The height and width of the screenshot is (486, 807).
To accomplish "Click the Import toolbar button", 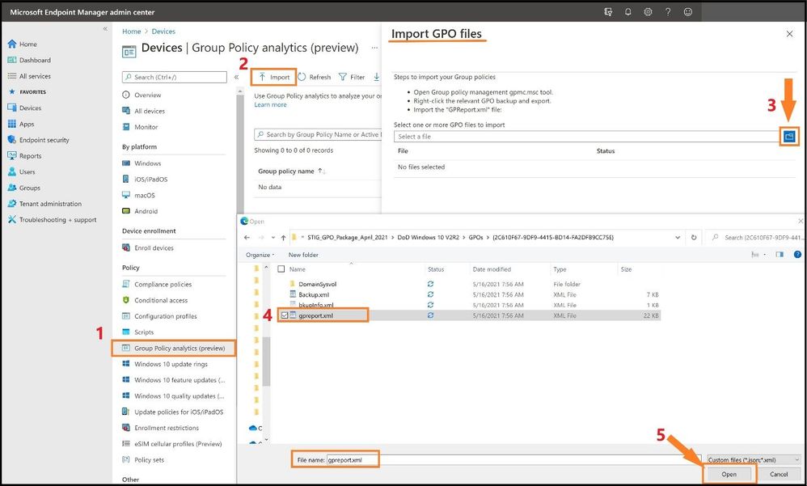I will pos(274,77).
